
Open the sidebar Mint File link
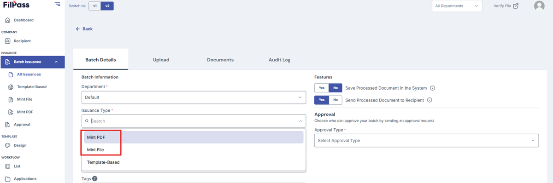[25, 99]
